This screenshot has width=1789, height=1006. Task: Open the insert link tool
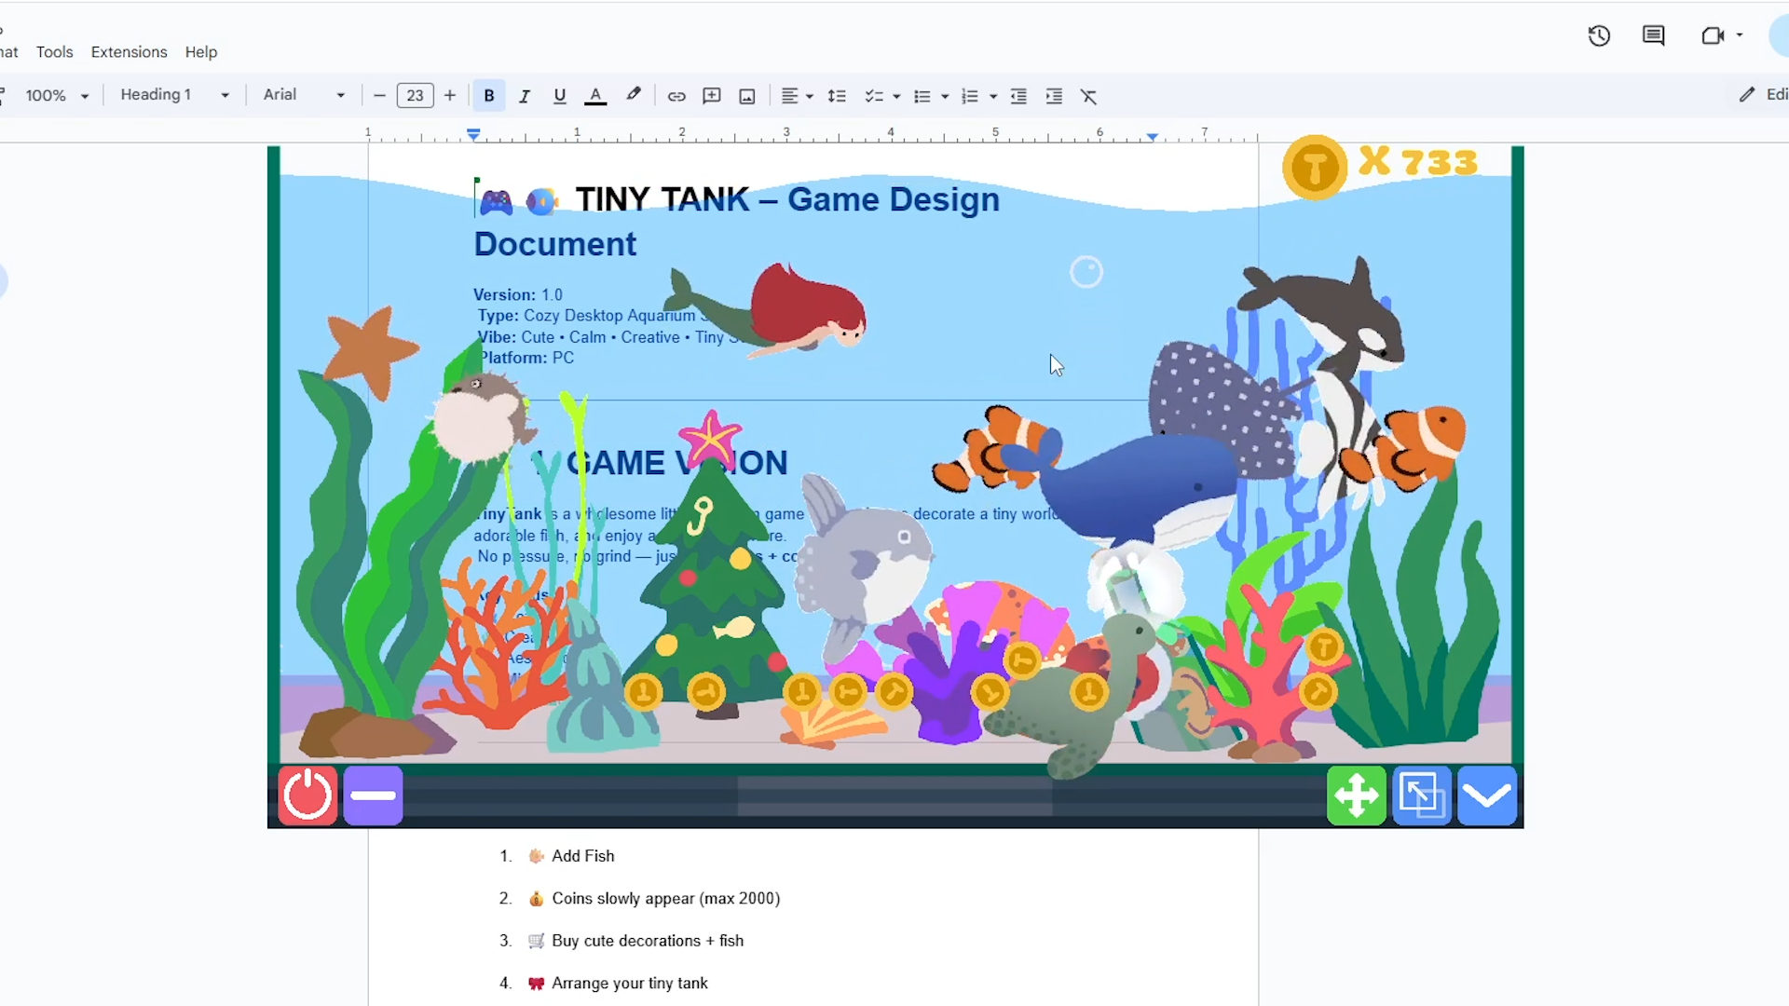click(x=676, y=96)
